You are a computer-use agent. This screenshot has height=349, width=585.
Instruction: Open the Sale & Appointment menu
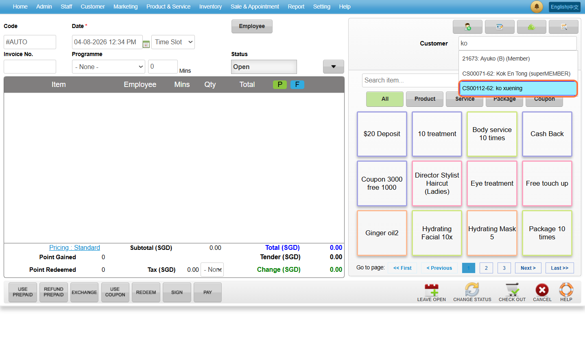tap(255, 7)
